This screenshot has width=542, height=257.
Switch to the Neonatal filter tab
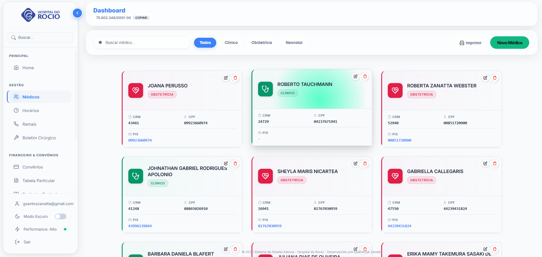[294, 43]
